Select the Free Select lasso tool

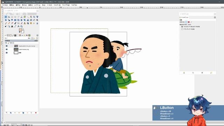(x=19, y=17)
